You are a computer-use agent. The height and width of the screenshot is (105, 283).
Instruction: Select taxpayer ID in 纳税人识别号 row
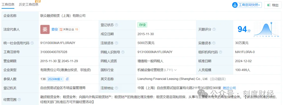(x=155, y=52)
